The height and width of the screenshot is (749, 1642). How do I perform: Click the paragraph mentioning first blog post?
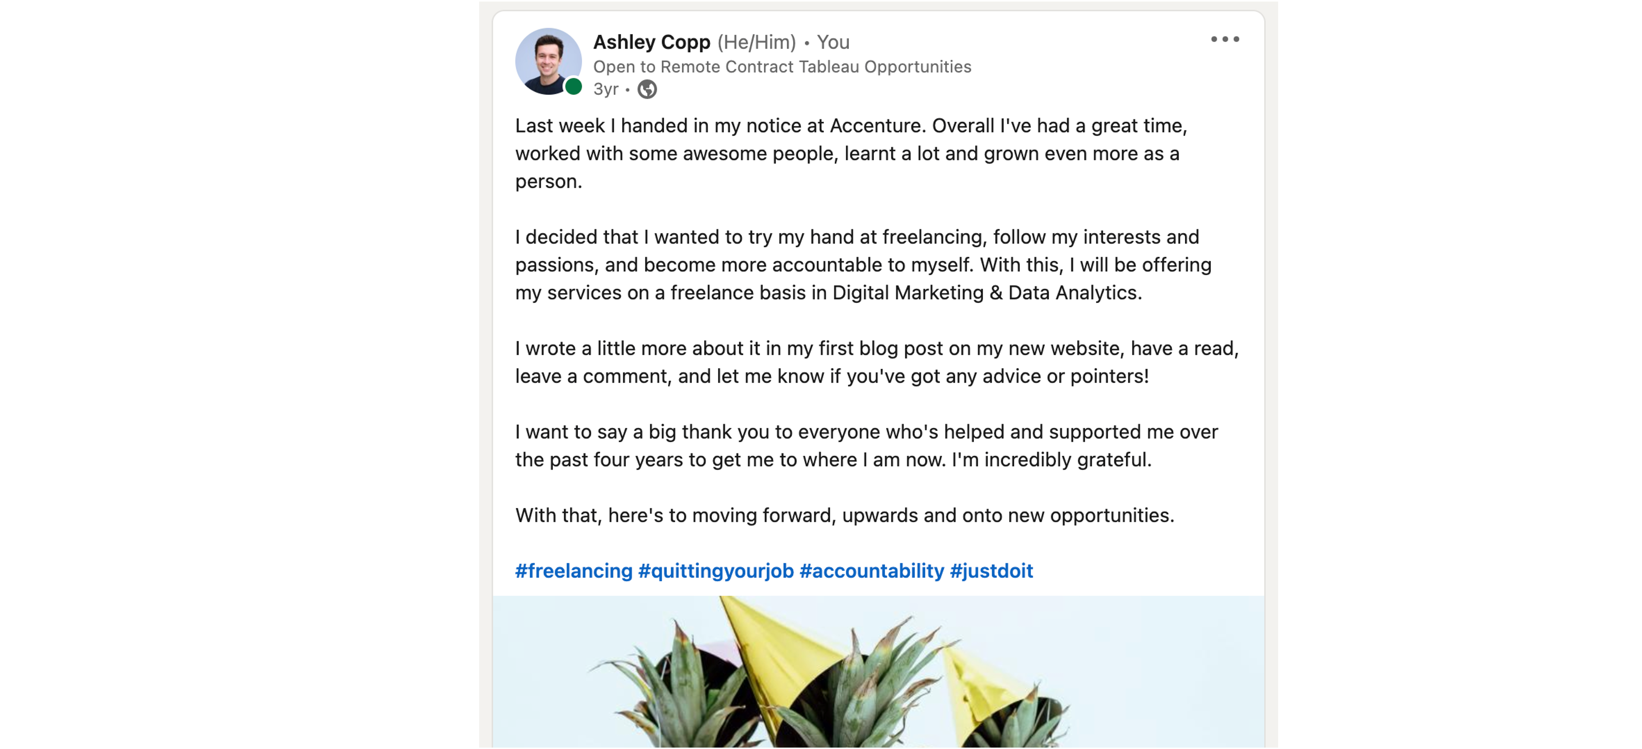(877, 362)
